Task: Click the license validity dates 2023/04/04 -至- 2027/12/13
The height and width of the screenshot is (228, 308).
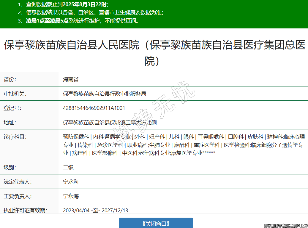Action: click(x=95, y=211)
